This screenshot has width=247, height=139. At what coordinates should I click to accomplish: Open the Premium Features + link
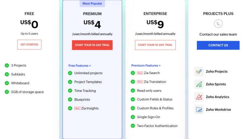point(146,65)
